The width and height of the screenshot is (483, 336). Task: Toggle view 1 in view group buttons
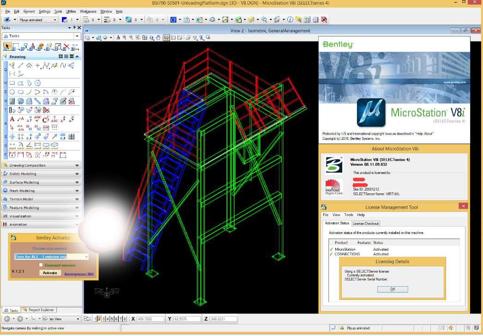pyautogui.click(x=95, y=319)
